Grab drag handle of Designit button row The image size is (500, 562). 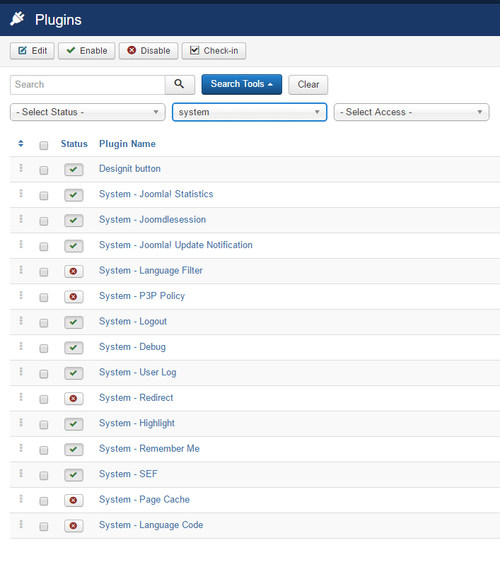tap(21, 169)
